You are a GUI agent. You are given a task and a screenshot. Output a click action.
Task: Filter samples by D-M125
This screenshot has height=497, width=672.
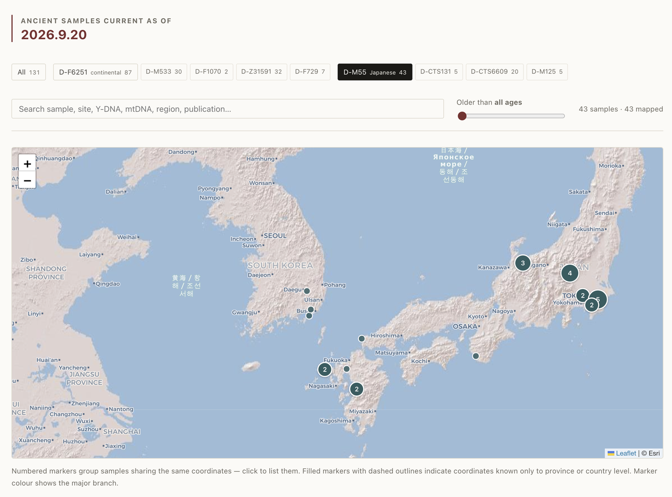[x=547, y=72]
